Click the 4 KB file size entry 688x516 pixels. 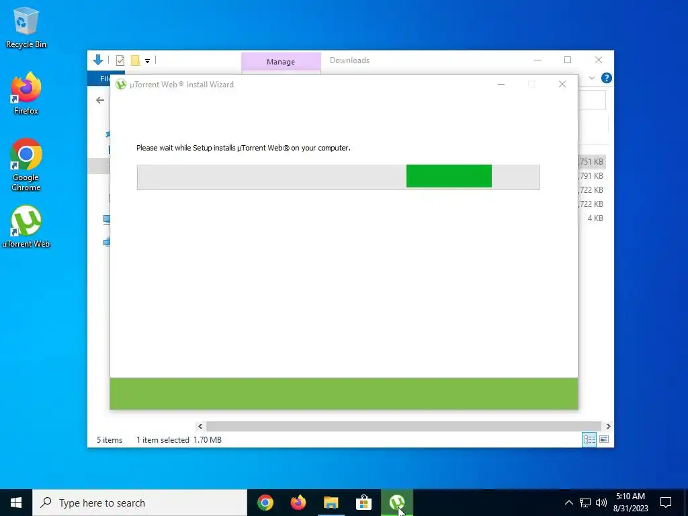click(x=595, y=218)
